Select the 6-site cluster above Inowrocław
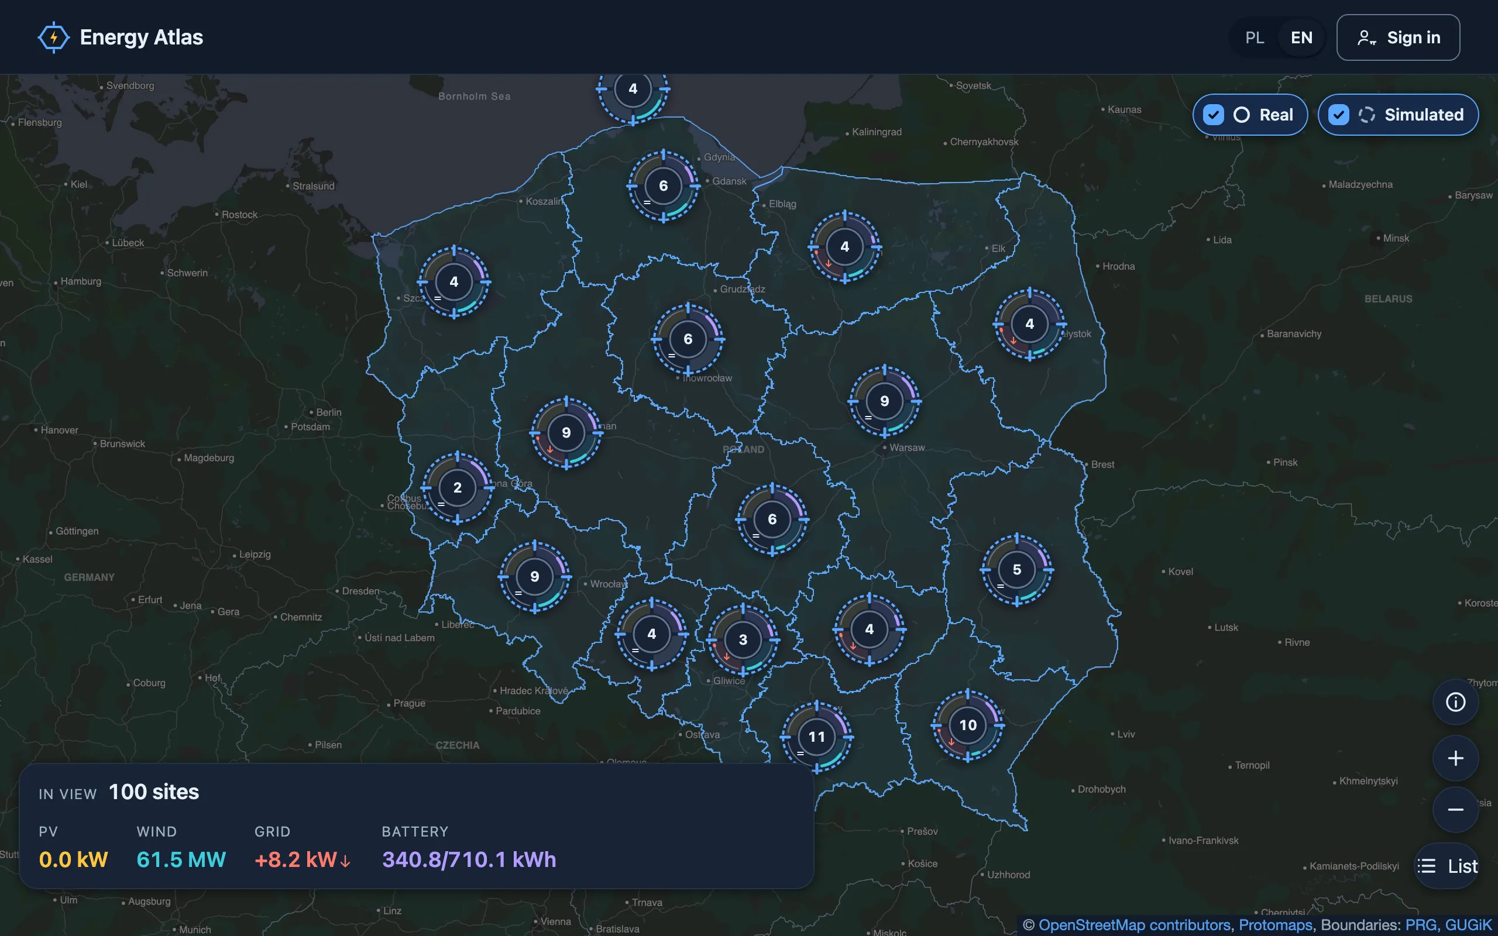The height and width of the screenshot is (936, 1498). (x=688, y=339)
